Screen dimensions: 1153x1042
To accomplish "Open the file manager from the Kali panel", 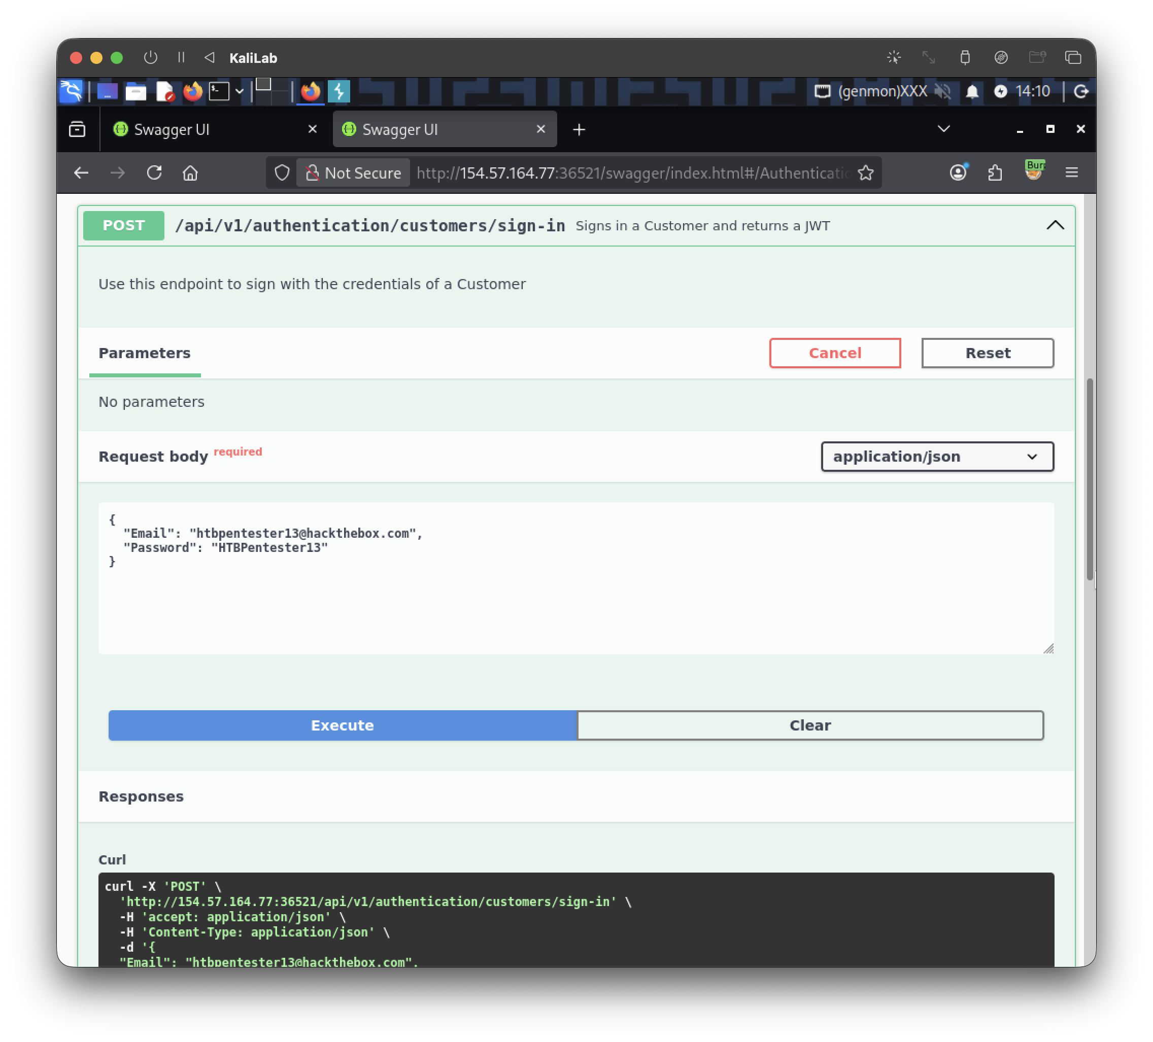I will tap(135, 91).
